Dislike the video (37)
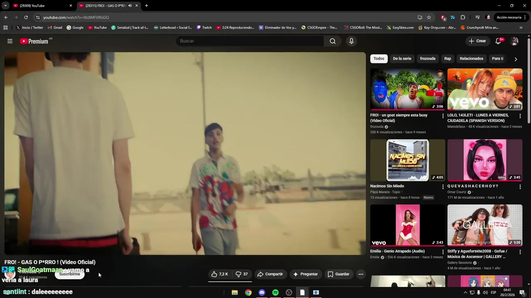 click(x=242, y=274)
